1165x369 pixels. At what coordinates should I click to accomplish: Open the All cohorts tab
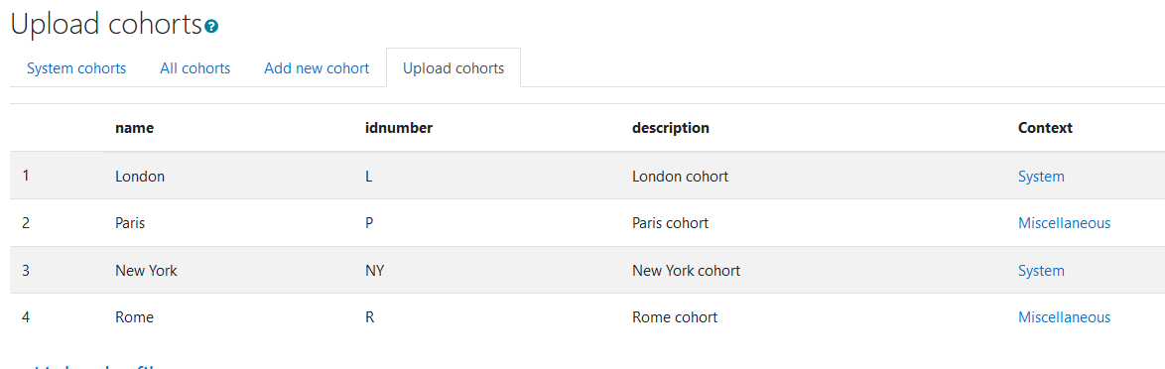195,68
